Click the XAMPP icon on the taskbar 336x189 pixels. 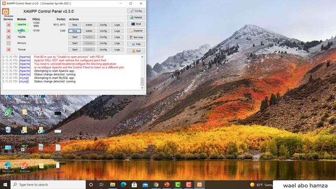pos(199,184)
